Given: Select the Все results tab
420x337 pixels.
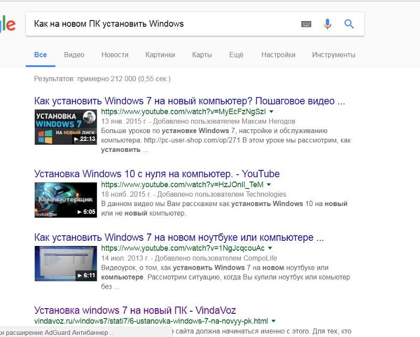Looking at the screenshot, I should point(40,55).
